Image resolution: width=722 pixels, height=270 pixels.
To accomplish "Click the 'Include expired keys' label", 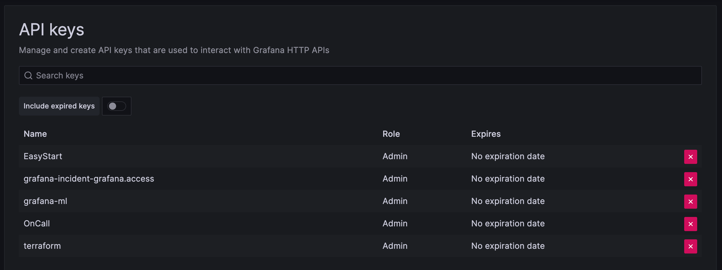I will pyautogui.click(x=59, y=106).
